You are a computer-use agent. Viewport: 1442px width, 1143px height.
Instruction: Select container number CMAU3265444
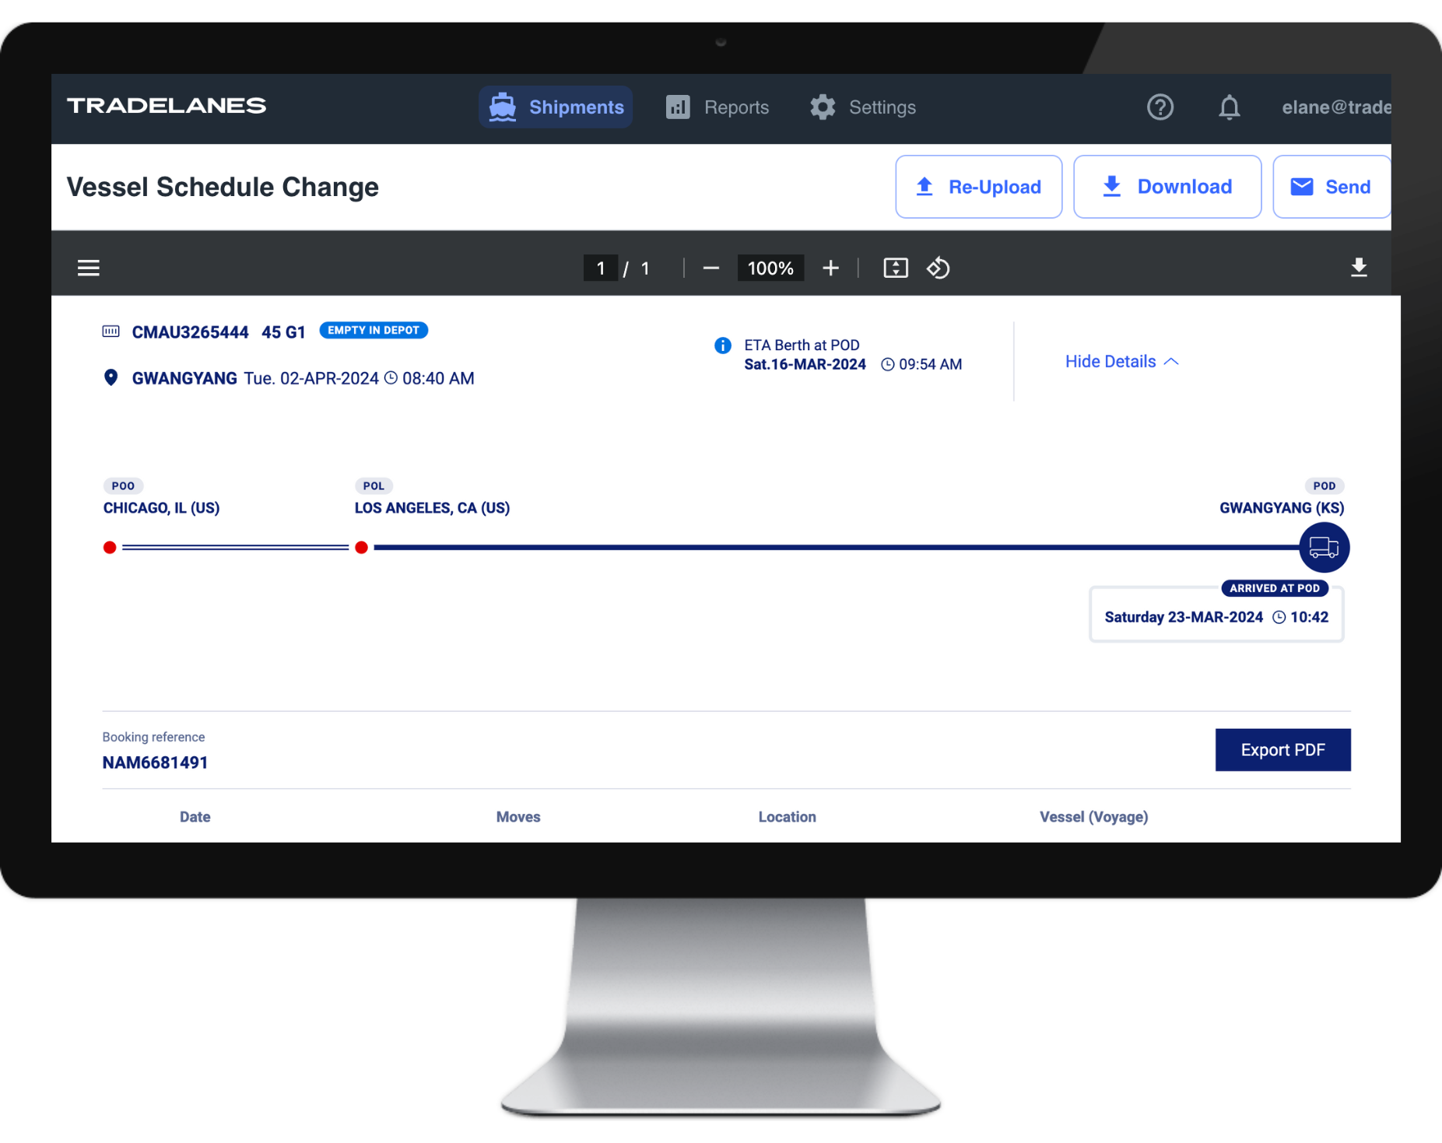190,332
